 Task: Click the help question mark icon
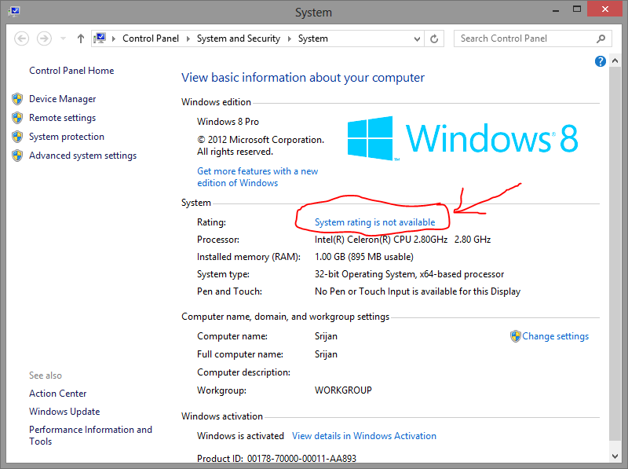(600, 60)
